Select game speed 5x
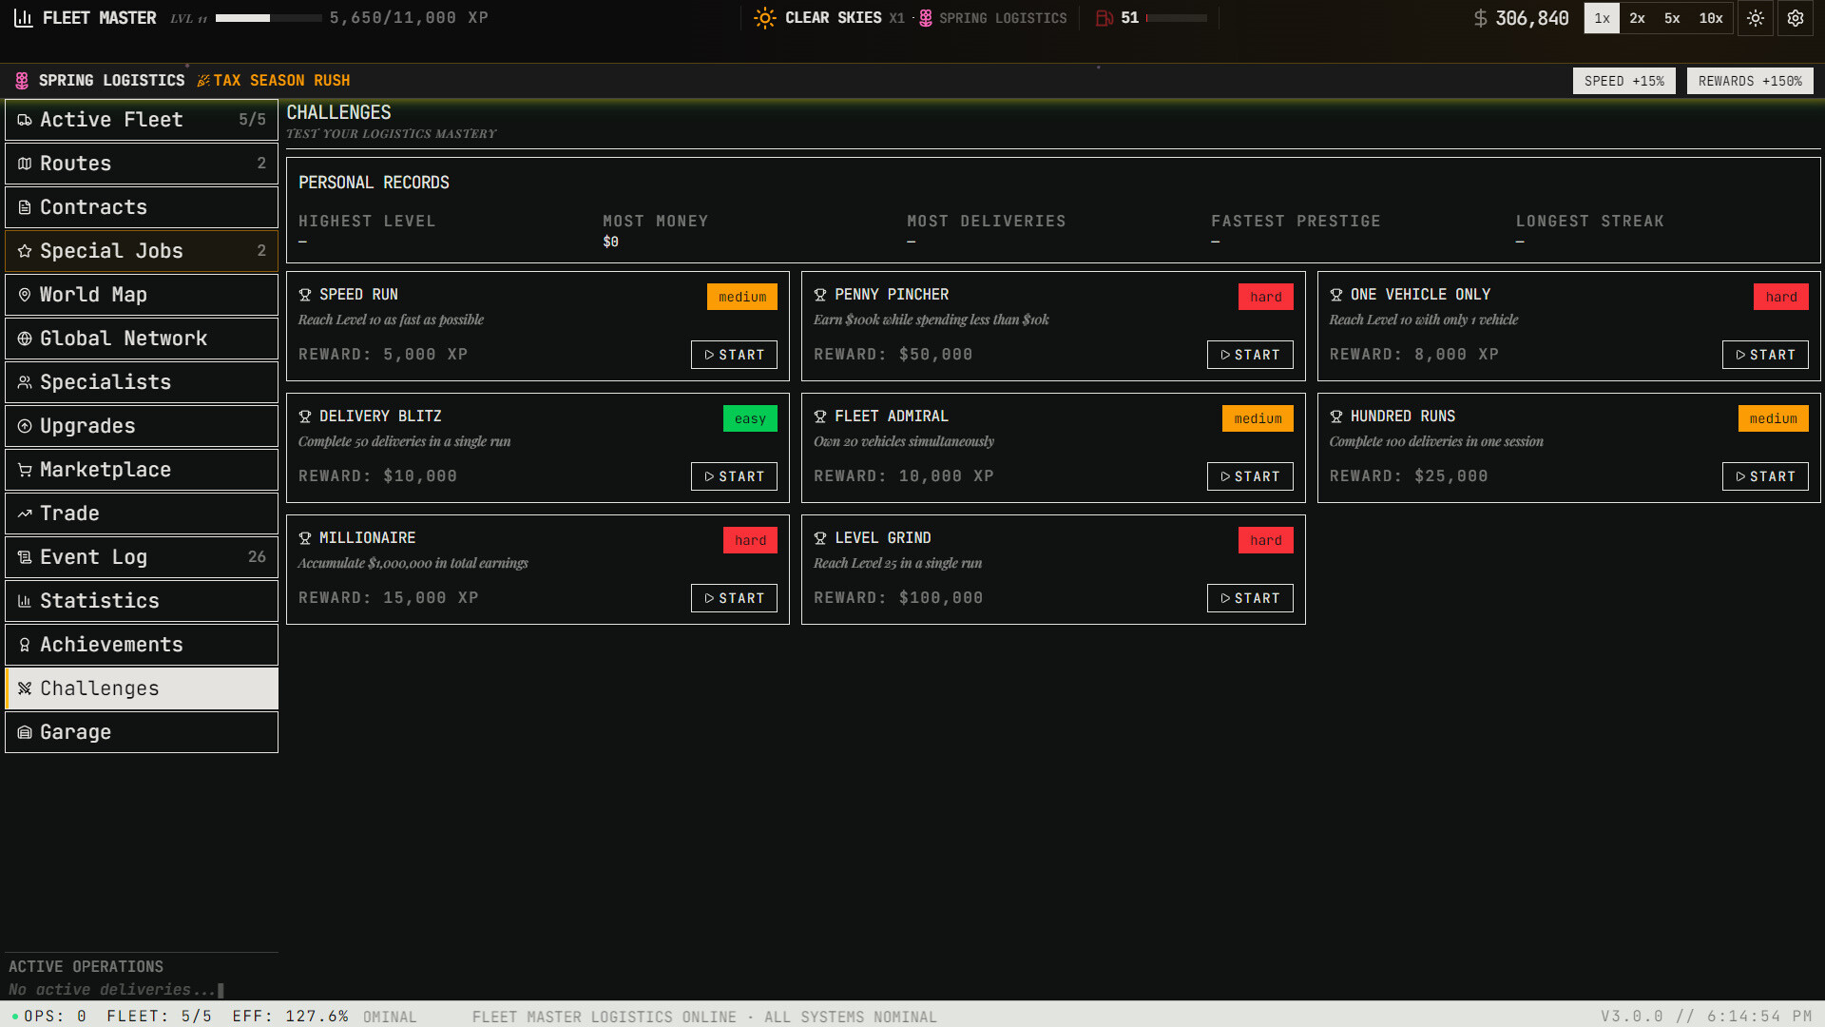 pos(1672,18)
